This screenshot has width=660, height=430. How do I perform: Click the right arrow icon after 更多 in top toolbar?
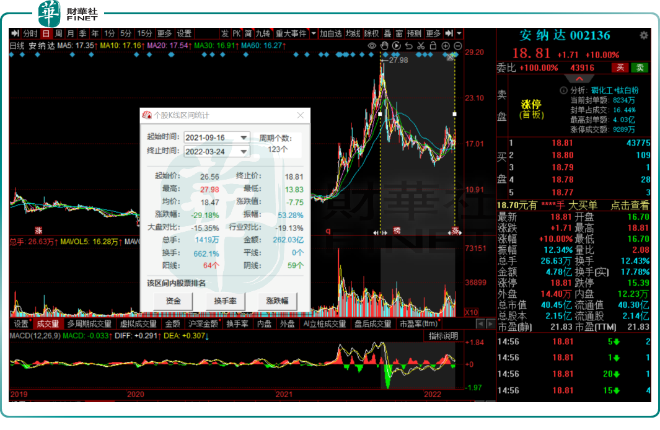pyautogui.click(x=449, y=33)
